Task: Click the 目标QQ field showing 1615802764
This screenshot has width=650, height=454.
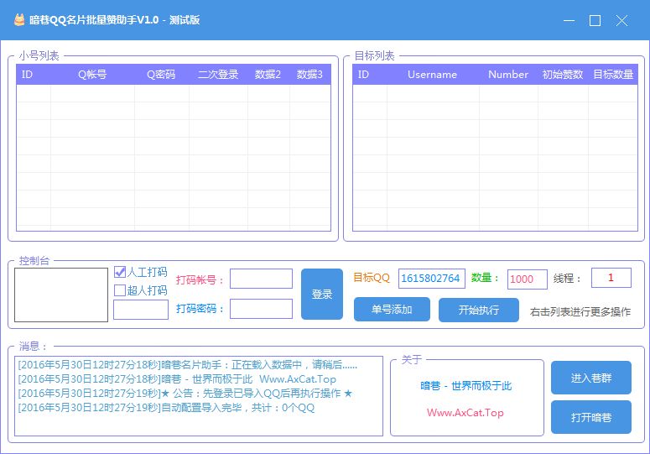Action: coord(432,279)
